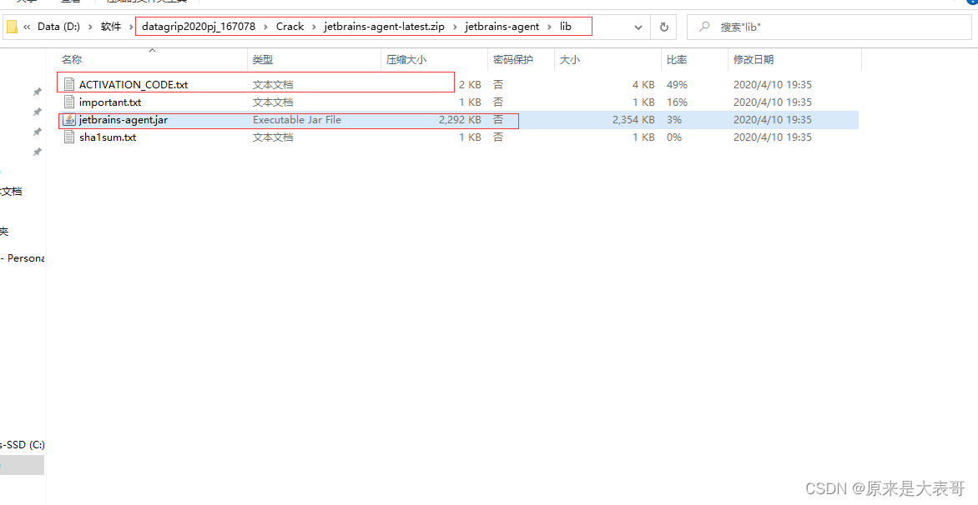Screen dimensions: 978x505
Task: Click 16% ratio of important.txt
Action: 677,102
